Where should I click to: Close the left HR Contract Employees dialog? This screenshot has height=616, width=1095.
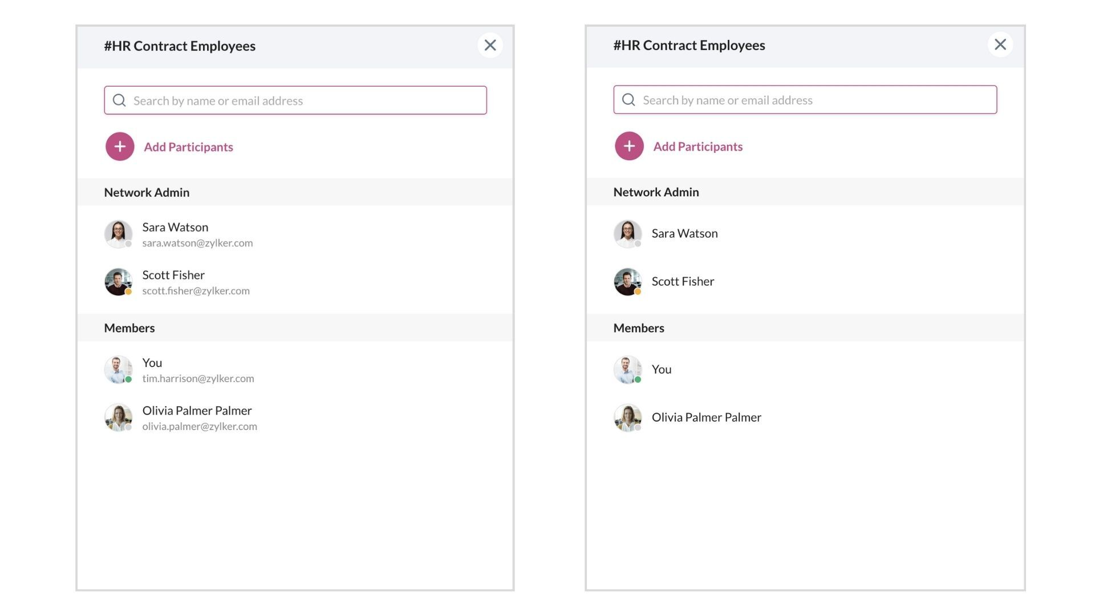point(490,45)
